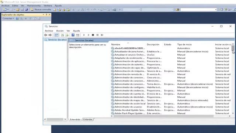Screen dimensions: 236x133
Task: Click the vertical scrollbar thumb of services list
Action: pos(233,48)
